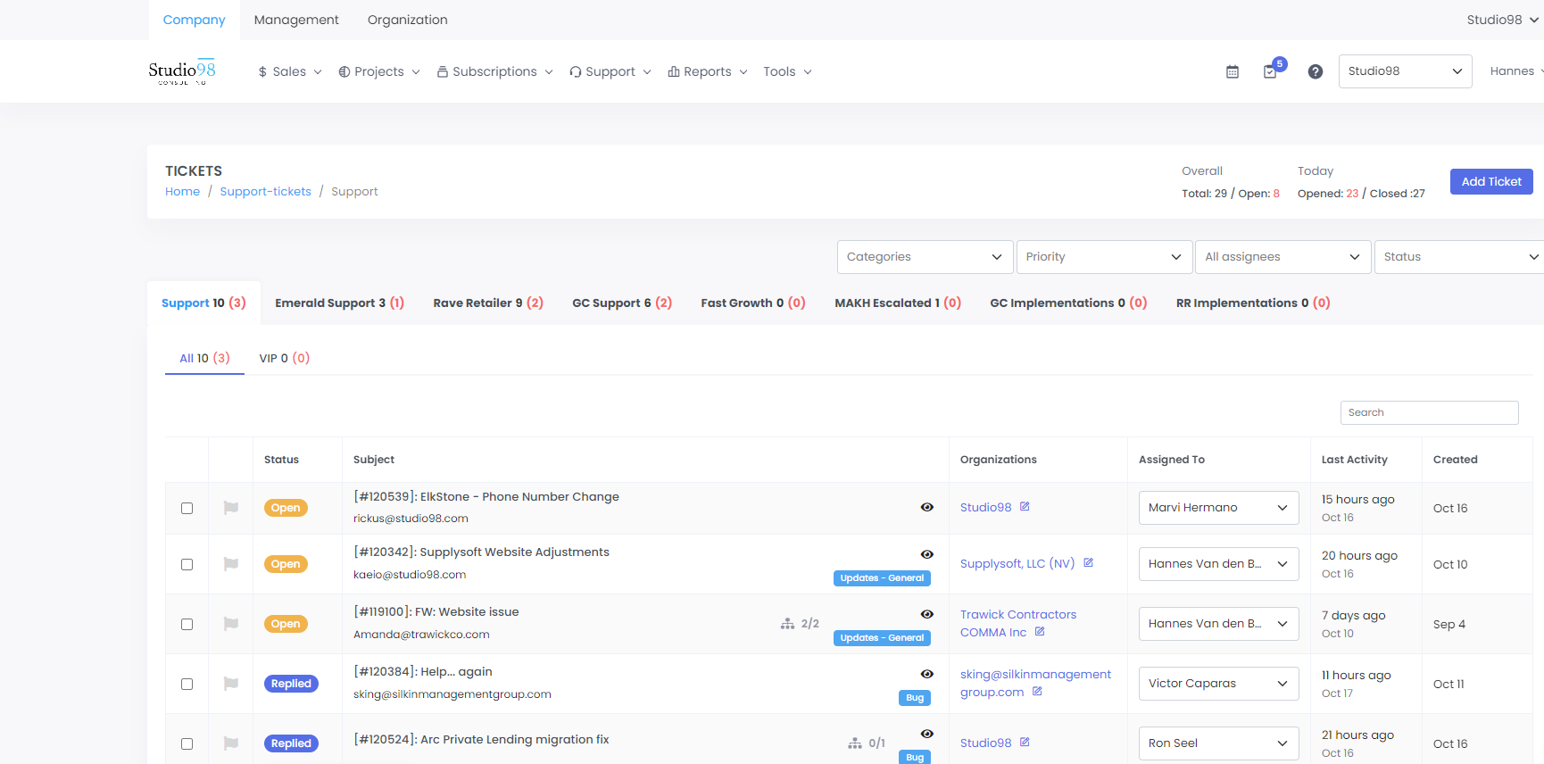Flag the ElkStone Phone Number Change ticket
Image resolution: width=1544 pixels, height=764 pixels.
click(x=231, y=508)
